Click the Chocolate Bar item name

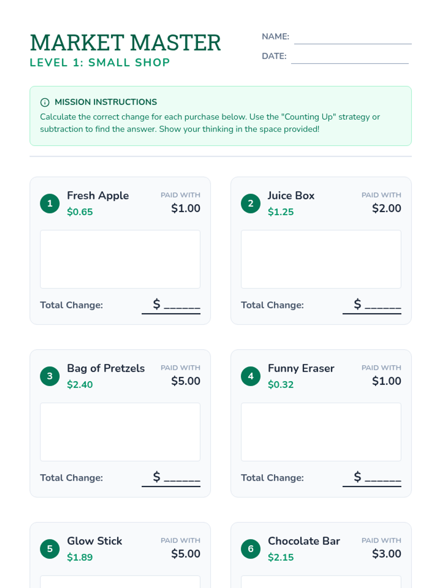pyautogui.click(x=304, y=541)
